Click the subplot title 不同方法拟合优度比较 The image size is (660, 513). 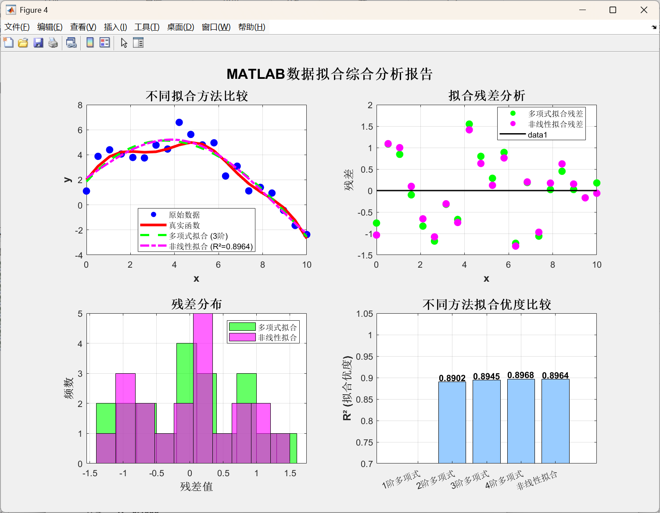(487, 304)
